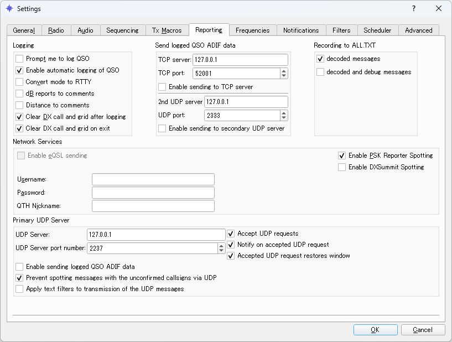The width and height of the screenshot is (452, 342).
Task: Click inside the QTH Nickname field
Action: coord(153,205)
